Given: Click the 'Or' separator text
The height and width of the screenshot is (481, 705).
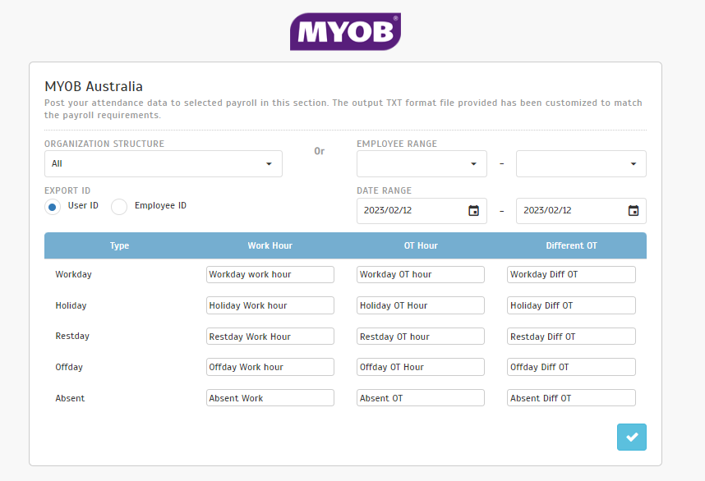Looking at the screenshot, I should tap(320, 151).
